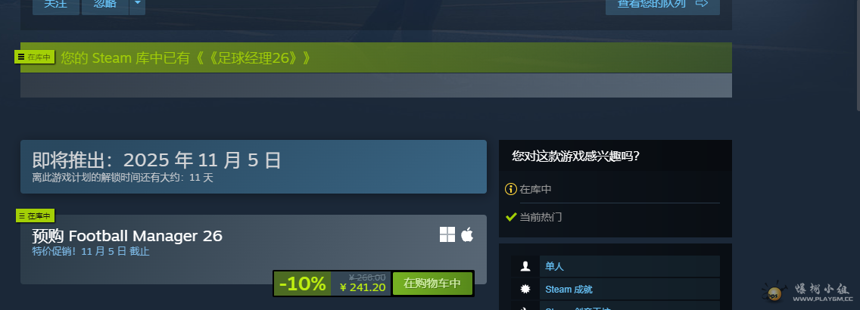Open the Steam 成就 feature link
Image resolution: width=860 pixels, height=310 pixels.
[569, 289]
